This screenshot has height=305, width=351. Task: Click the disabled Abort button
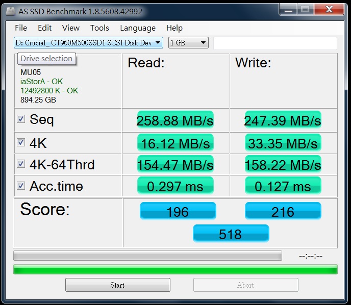[x=246, y=285]
